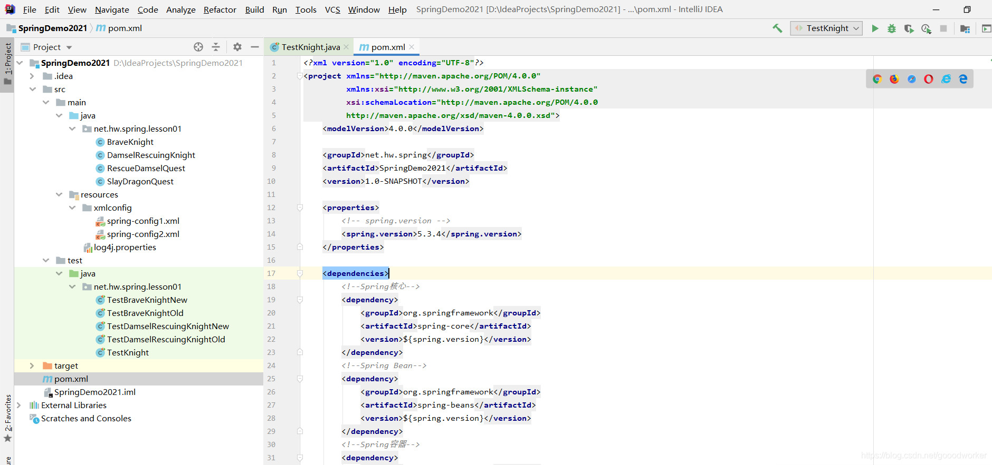Open the Profiler run icon
Screen dimensions: 992x465
coord(926,28)
